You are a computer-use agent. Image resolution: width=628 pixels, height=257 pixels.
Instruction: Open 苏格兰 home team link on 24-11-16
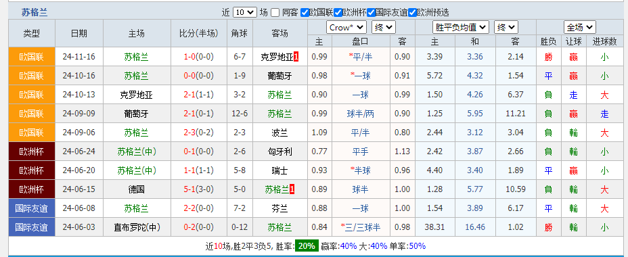click(x=136, y=57)
